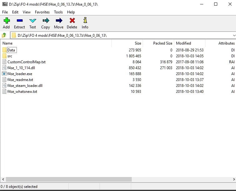Select f4se_1_10_114.dll file name

click(21, 68)
